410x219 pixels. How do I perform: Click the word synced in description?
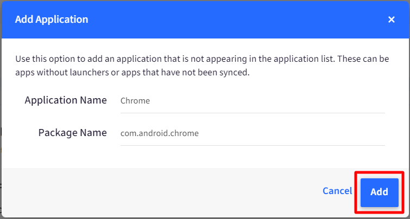pos(235,72)
